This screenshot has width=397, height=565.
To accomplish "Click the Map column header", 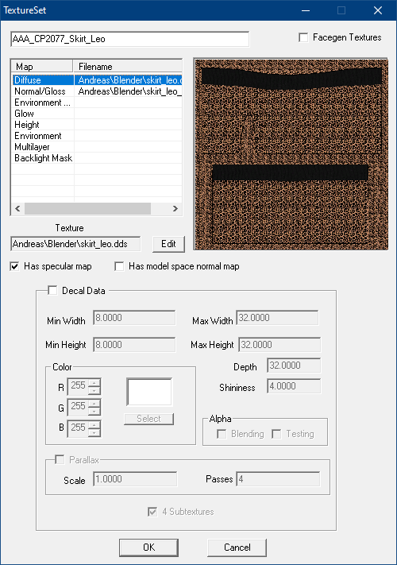I will coord(42,66).
